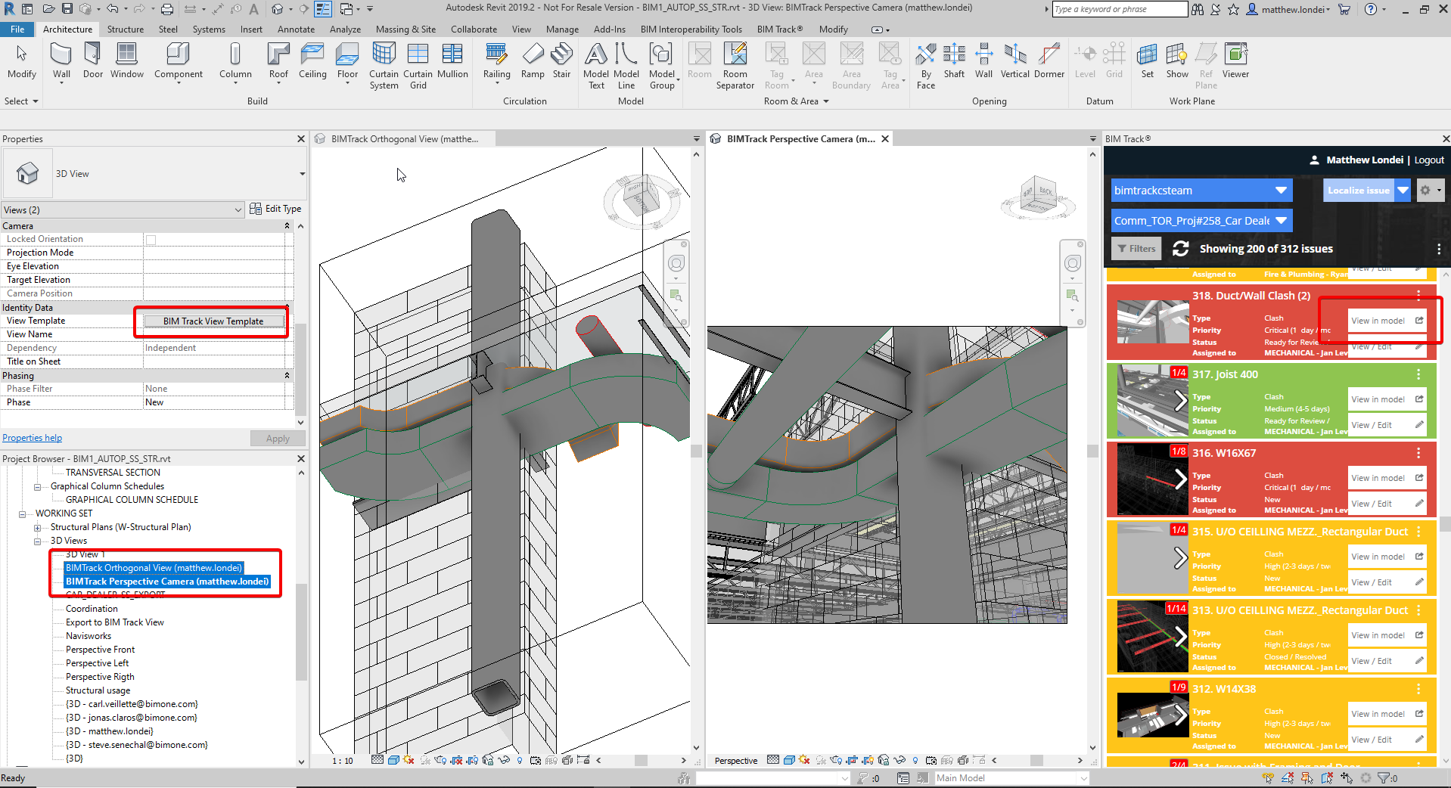
Task: Click the Show work plane tool
Action: [x=1177, y=60]
